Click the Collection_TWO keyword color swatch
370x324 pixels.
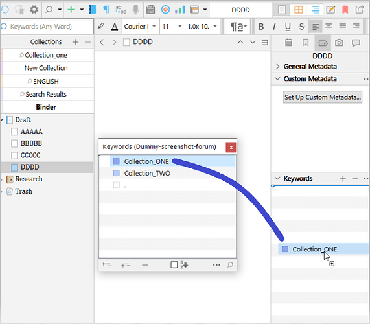pos(117,173)
